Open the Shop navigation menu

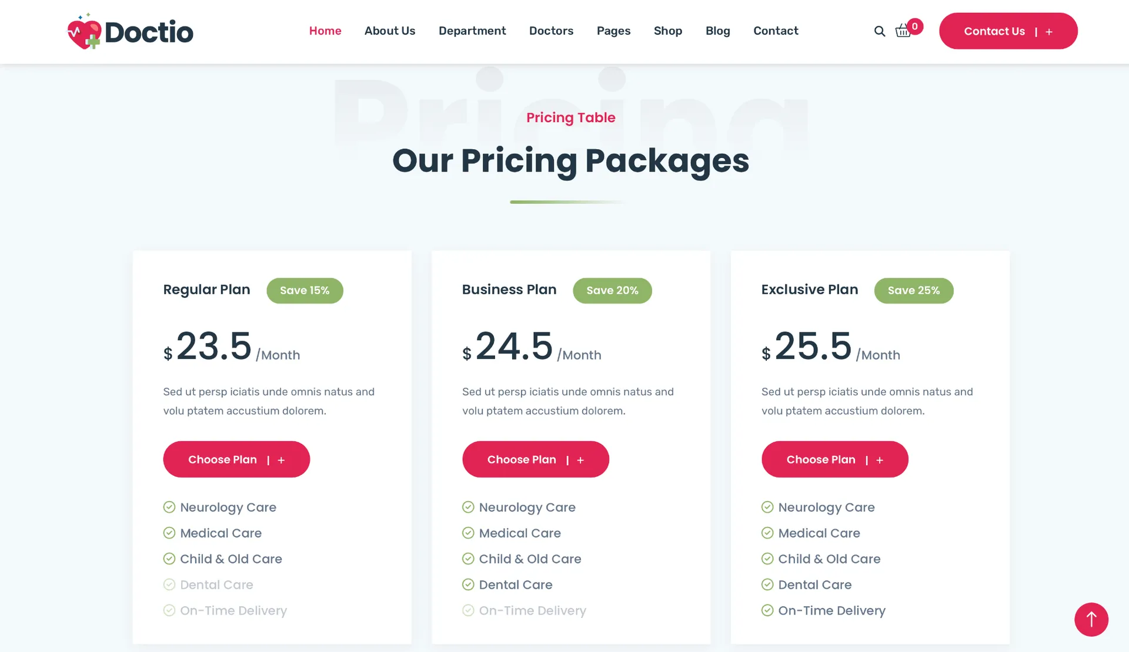667,31
